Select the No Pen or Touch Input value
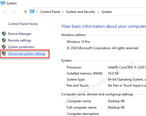 pos(127,85)
